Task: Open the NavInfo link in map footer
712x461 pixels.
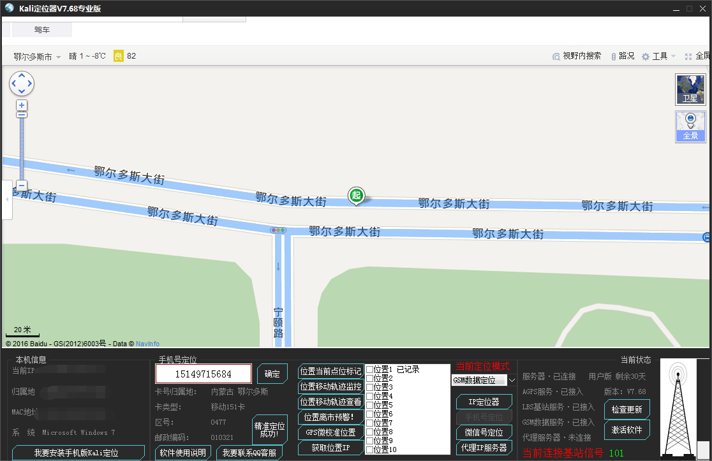Action: click(x=147, y=344)
